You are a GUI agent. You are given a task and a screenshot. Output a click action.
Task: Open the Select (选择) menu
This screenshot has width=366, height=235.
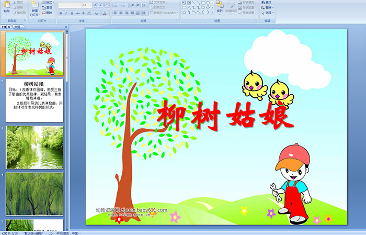pyautogui.click(x=267, y=13)
